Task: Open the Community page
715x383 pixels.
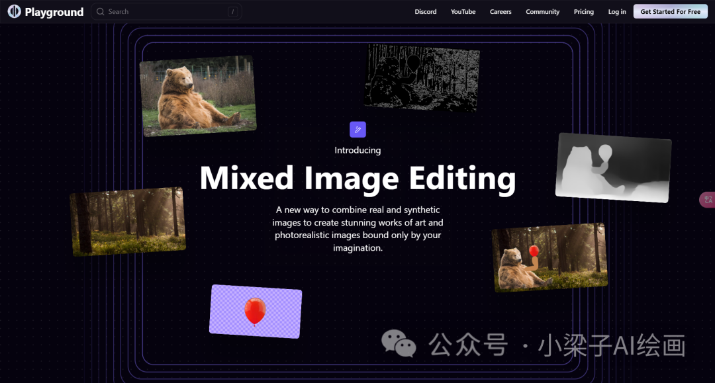Action: tap(542, 12)
